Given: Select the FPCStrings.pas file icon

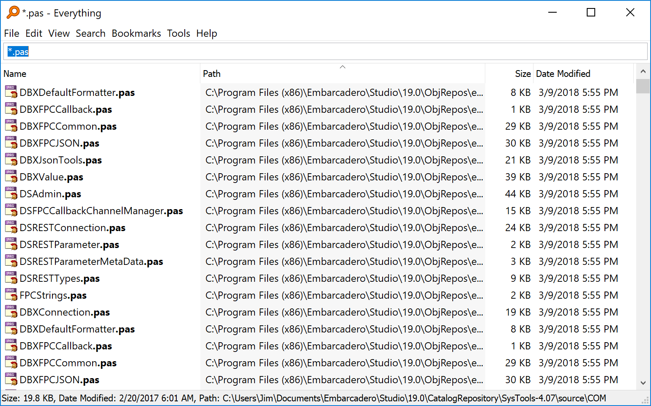Looking at the screenshot, I should [11, 295].
